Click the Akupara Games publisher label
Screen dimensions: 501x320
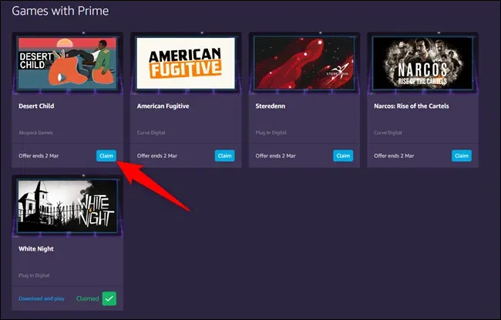pos(35,133)
